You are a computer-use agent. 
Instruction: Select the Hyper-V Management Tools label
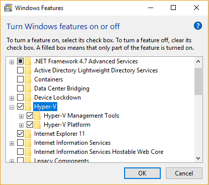pos(81,116)
